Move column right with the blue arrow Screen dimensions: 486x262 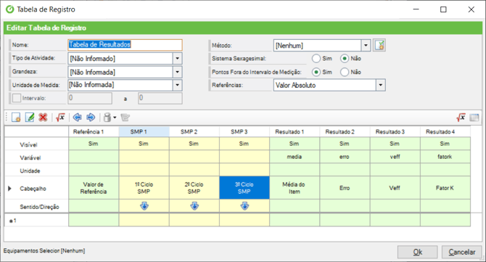[91, 118]
